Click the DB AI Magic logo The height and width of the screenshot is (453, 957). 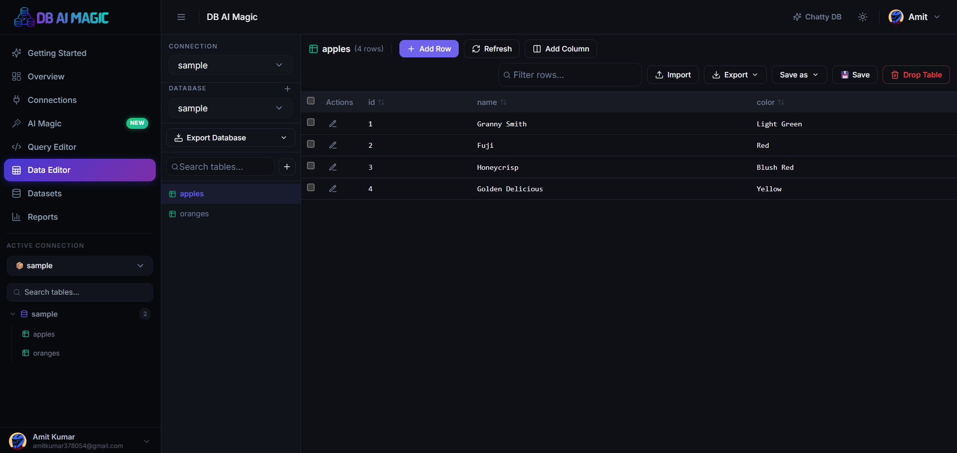point(61,17)
